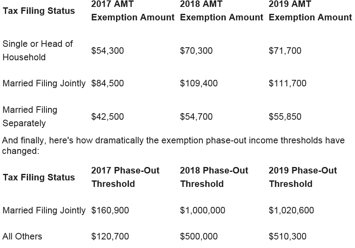Select the 2018 AMT Exemption Amount header
The height and width of the screenshot is (248, 355).
point(221,11)
